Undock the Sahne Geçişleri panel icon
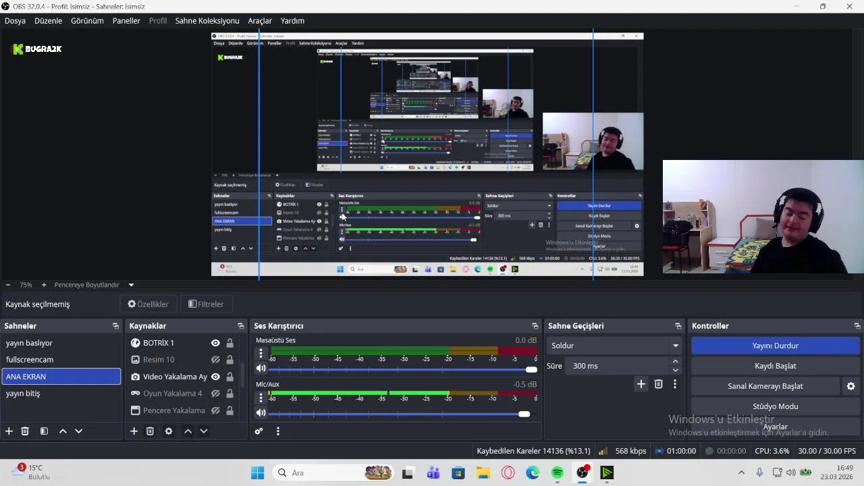The image size is (864, 486). 678,326
